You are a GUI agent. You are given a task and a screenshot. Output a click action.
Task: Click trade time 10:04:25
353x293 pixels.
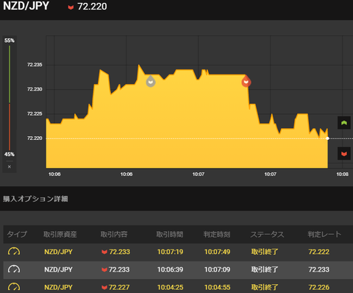click(170, 287)
